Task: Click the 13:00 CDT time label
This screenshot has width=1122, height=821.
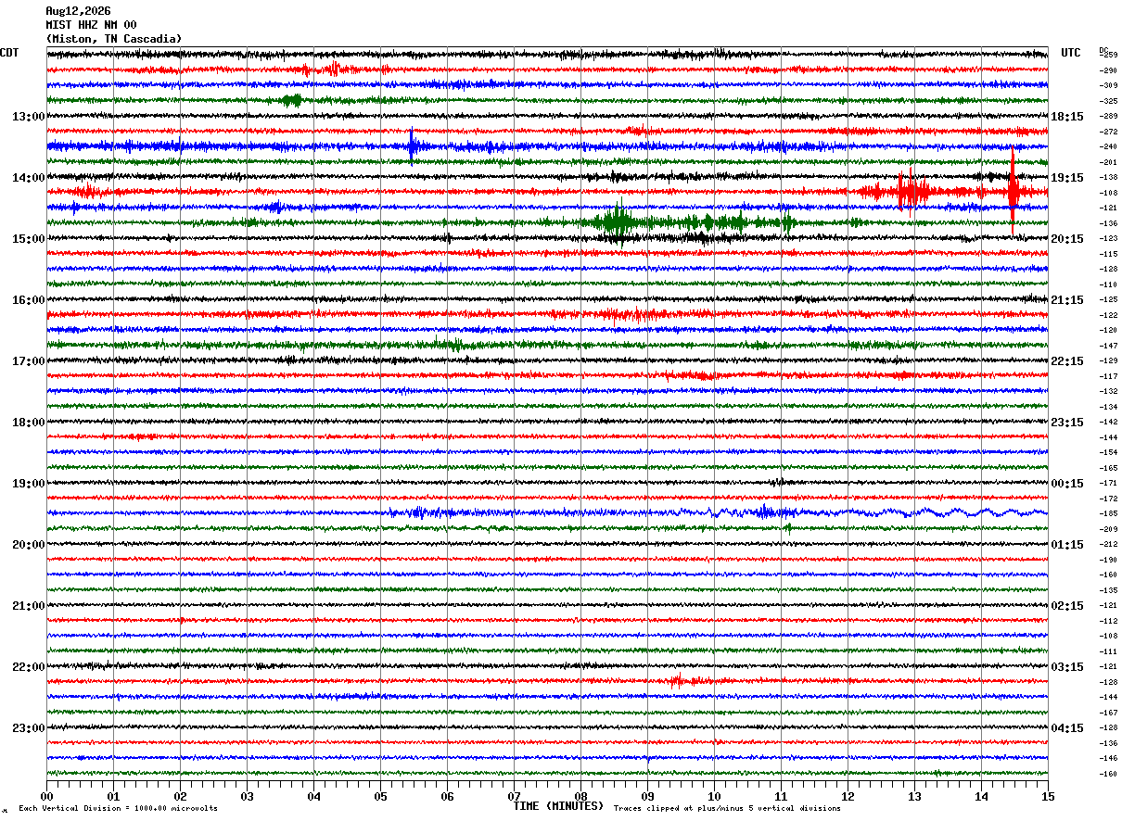Action: 28,117
